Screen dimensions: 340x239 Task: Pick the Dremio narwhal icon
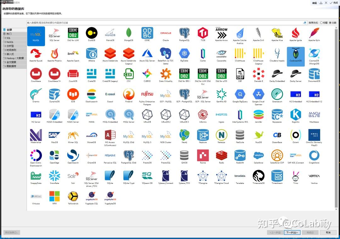[x=36, y=94]
